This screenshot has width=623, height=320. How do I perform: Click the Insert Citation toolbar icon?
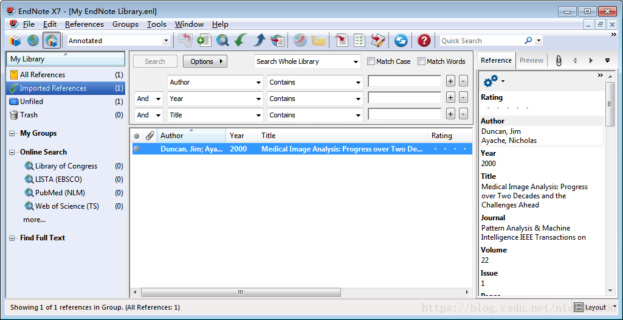pos(342,41)
